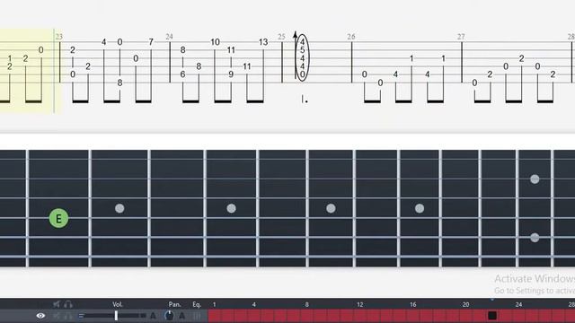Toggle the pan automation A button
Viewport: 575px width, 323px height.
point(181,315)
